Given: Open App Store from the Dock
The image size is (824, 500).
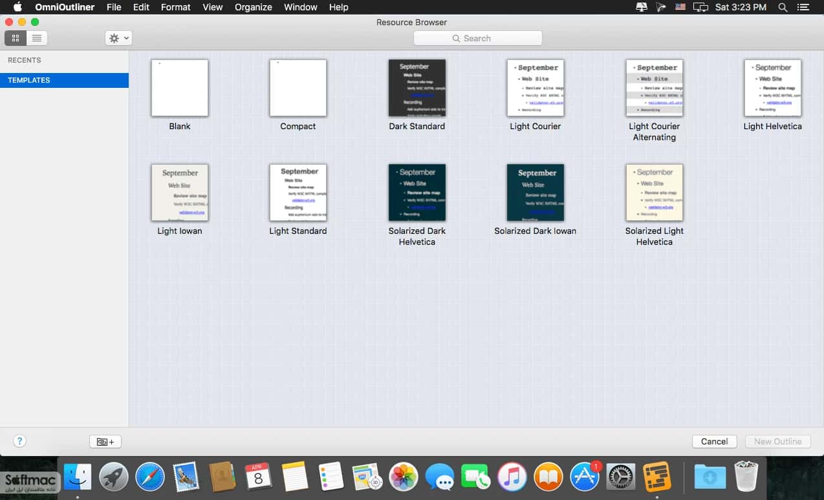Looking at the screenshot, I should point(585,477).
